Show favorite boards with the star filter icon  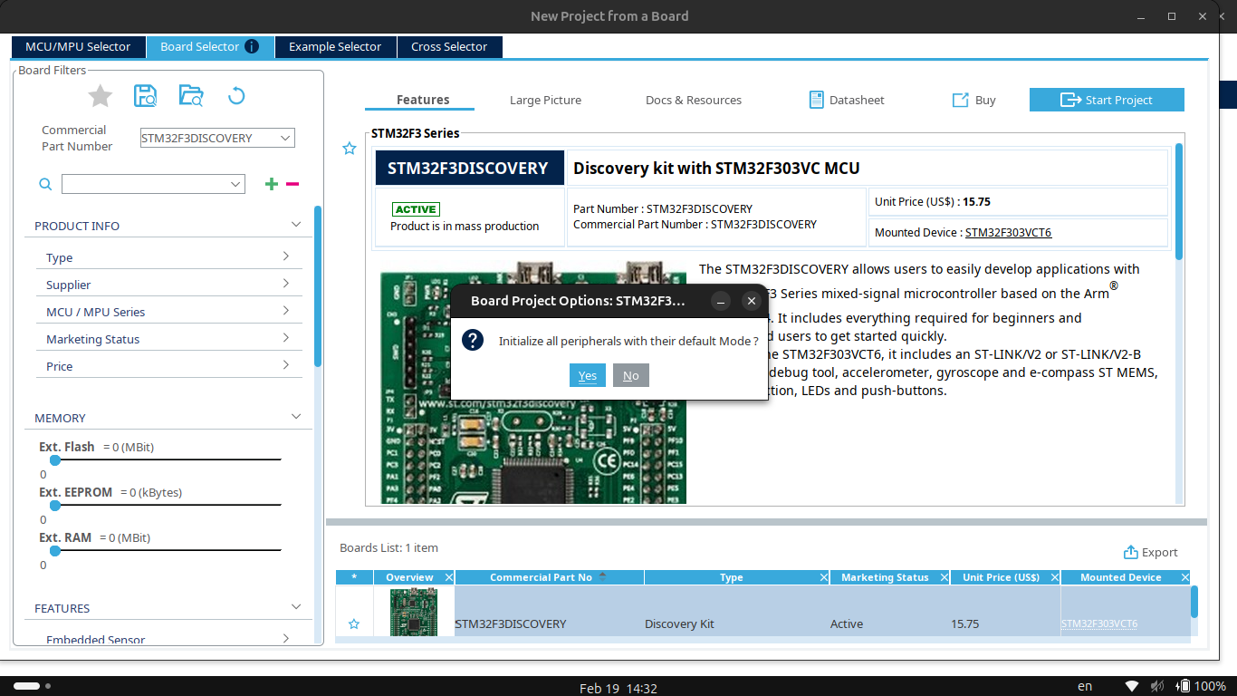coord(101,96)
